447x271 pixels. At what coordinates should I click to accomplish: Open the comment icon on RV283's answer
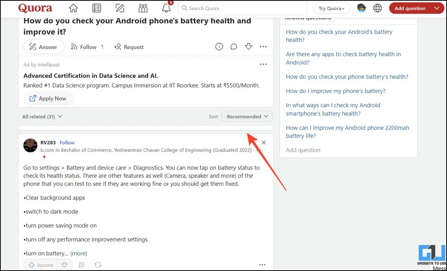pos(81,265)
